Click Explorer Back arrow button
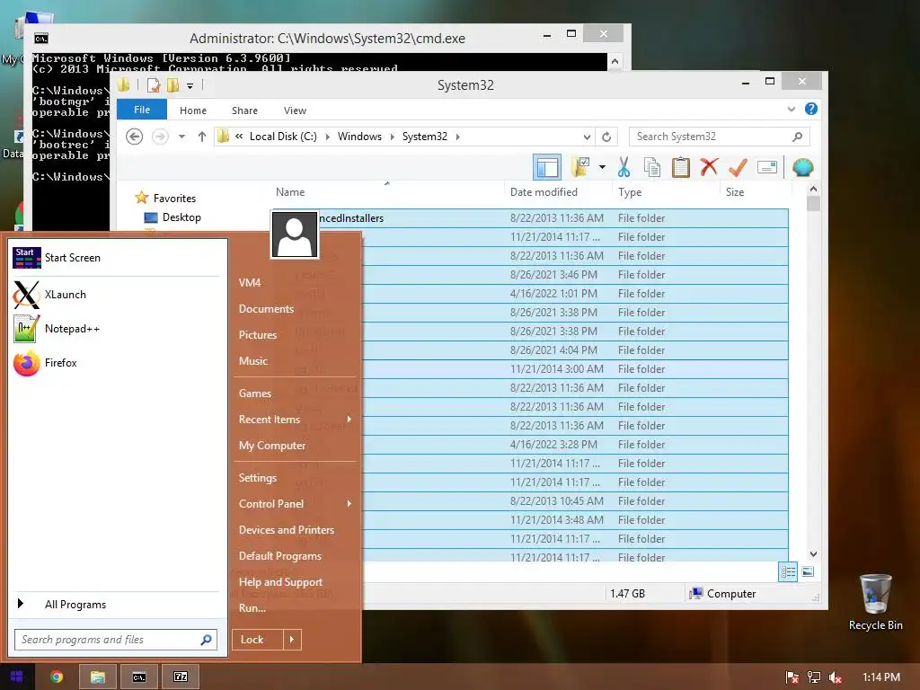The image size is (920, 690). [135, 137]
